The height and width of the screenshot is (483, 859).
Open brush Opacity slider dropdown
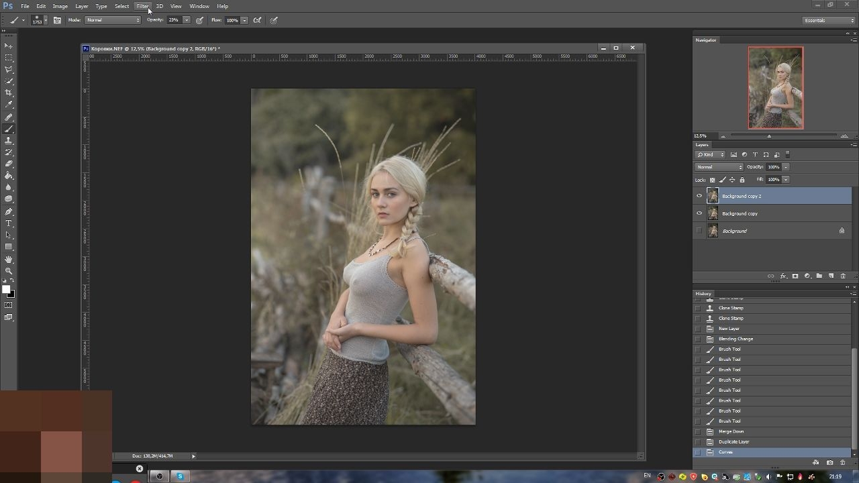tap(187, 20)
